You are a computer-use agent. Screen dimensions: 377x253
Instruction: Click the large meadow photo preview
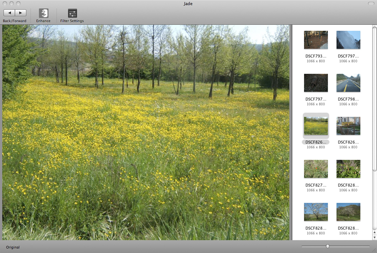146,132
